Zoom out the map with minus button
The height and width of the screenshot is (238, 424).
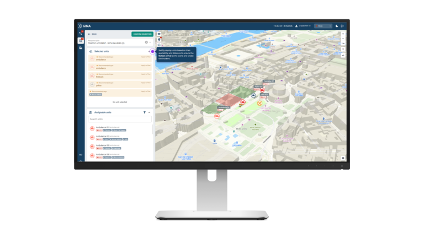[343, 39]
